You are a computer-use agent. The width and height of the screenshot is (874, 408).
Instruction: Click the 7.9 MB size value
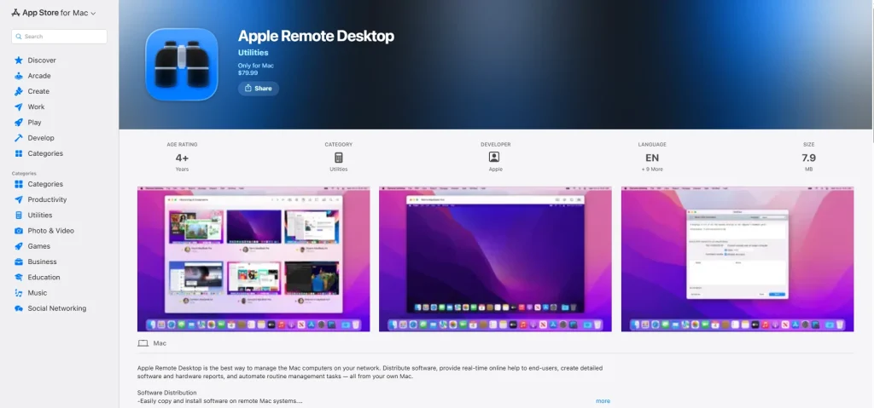(x=809, y=158)
